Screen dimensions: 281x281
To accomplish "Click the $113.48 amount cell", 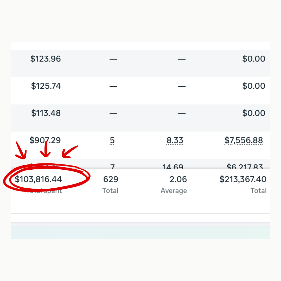I will (x=46, y=113).
